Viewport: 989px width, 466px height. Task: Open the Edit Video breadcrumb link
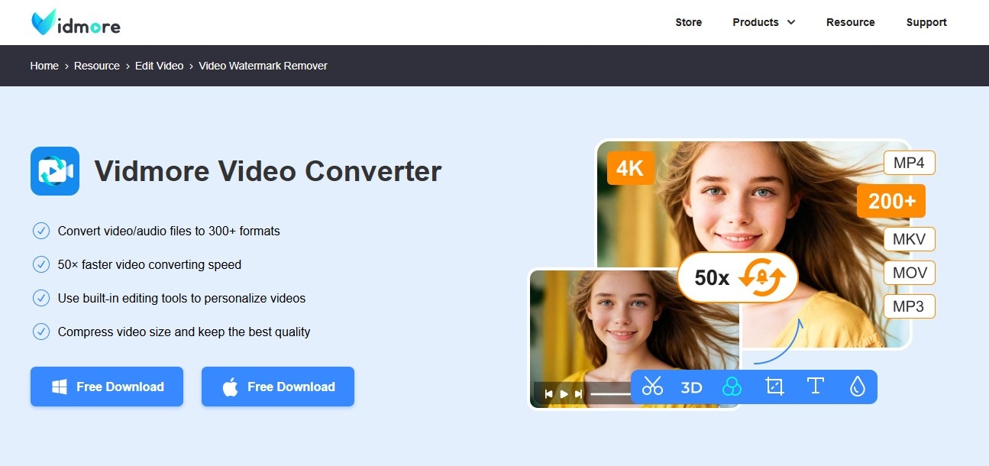[159, 66]
